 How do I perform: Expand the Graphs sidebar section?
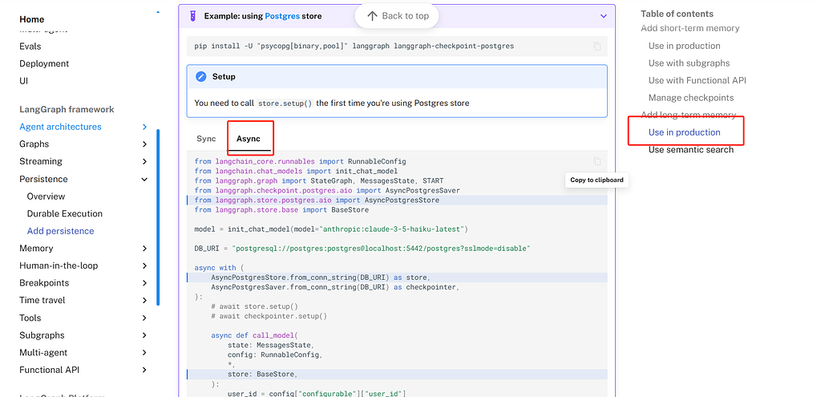(144, 144)
